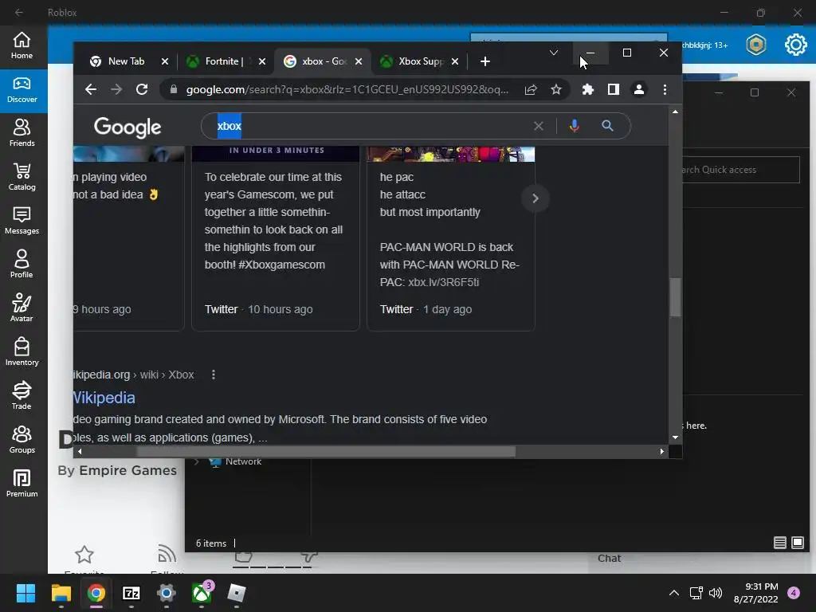Click the File Explorer Quick access search box
The width and height of the screenshot is (816, 612).
[x=740, y=170]
